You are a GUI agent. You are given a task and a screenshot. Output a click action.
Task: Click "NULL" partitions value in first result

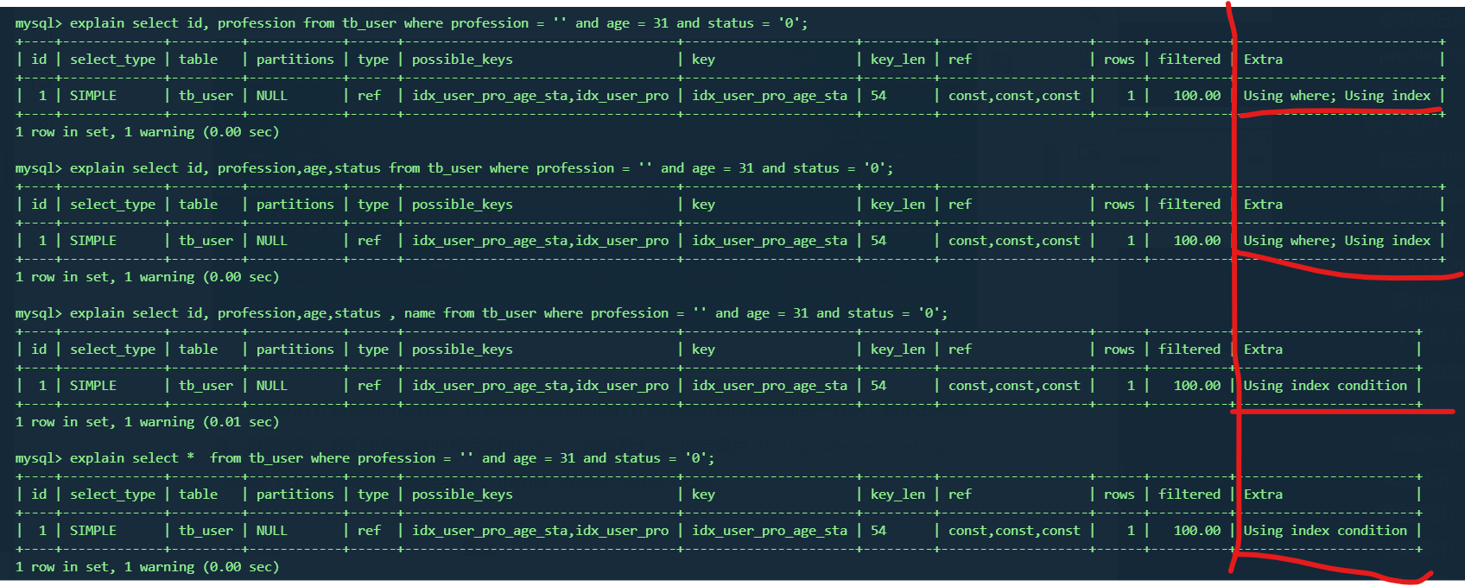[271, 96]
